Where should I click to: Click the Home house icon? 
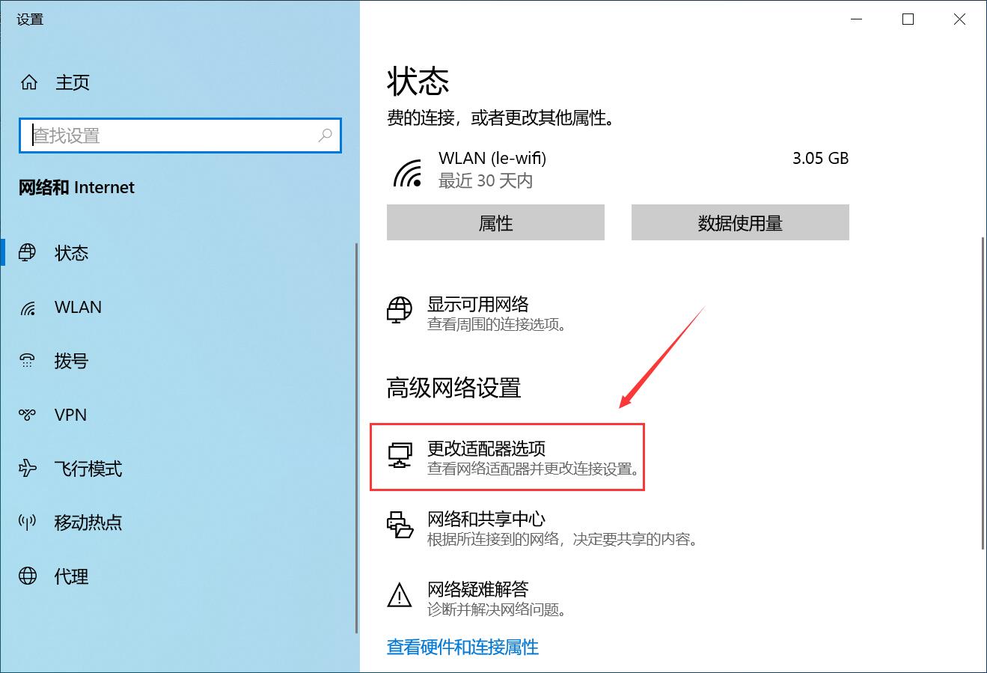pos(28,82)
